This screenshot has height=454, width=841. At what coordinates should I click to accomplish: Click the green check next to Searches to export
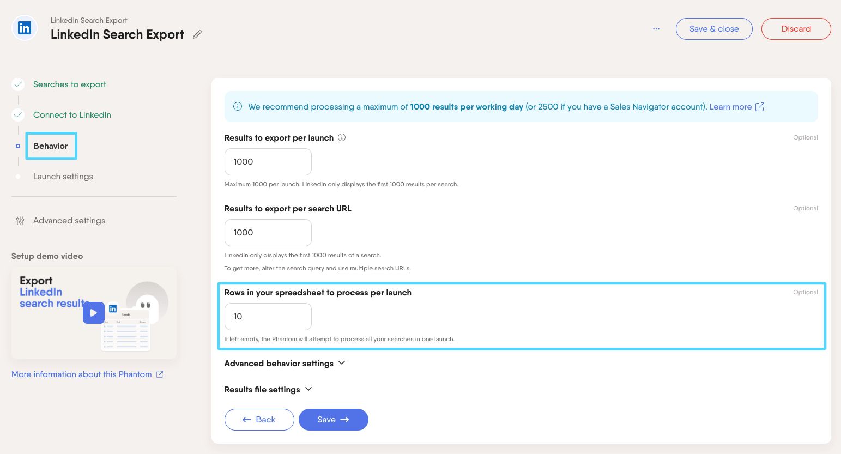coord(18,84)
